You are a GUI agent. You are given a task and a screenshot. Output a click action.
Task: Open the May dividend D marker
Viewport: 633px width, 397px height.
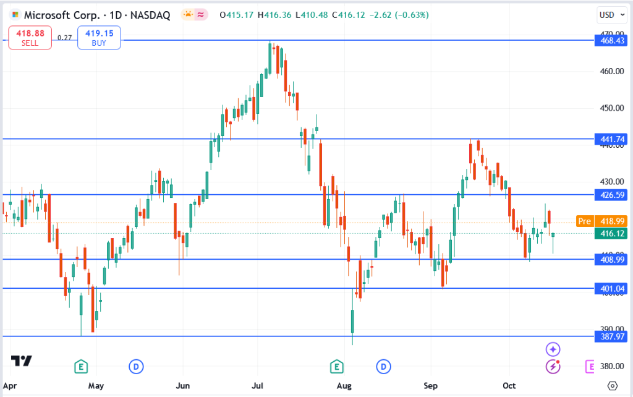click(136, 367)
